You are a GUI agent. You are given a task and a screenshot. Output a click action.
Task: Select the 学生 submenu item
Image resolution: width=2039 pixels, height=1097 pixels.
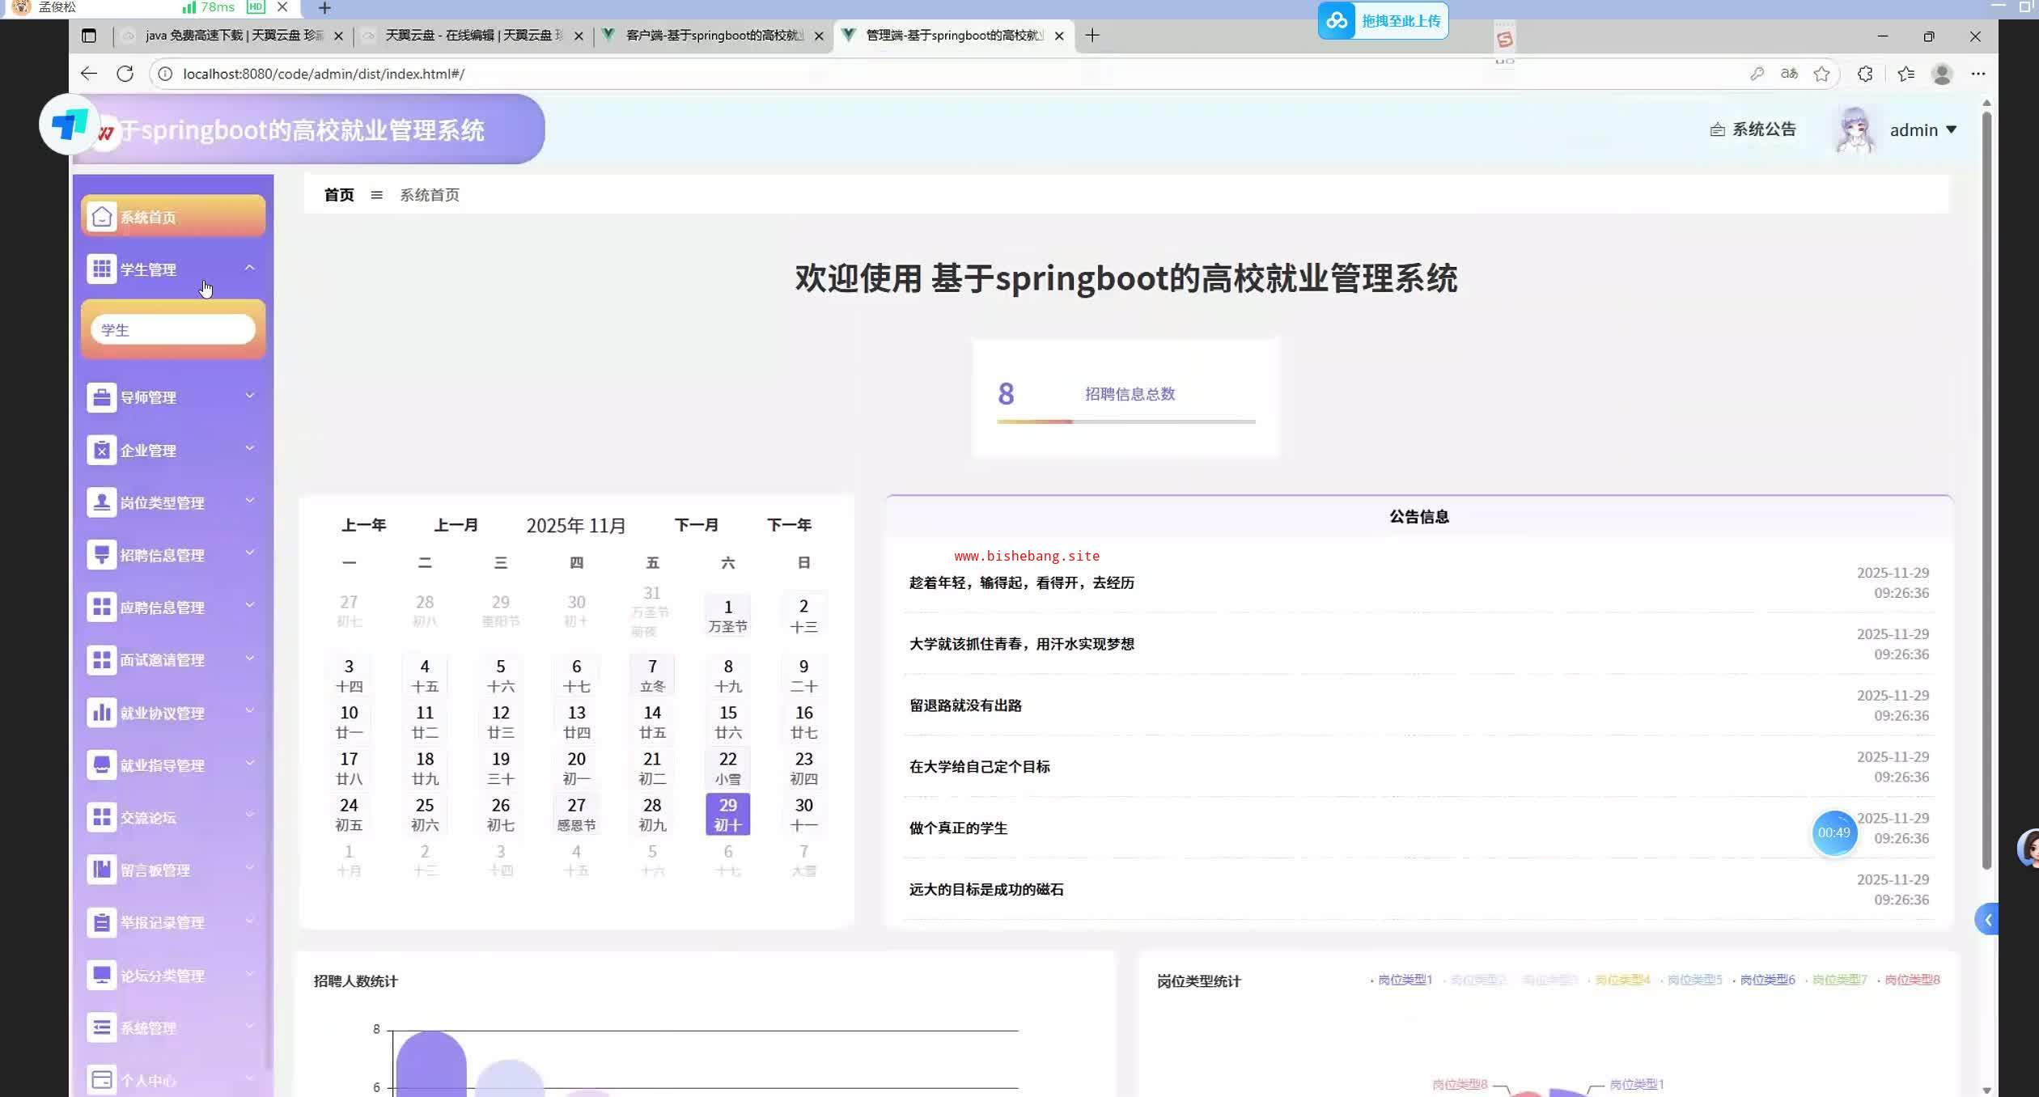click(x=172, y=330)
